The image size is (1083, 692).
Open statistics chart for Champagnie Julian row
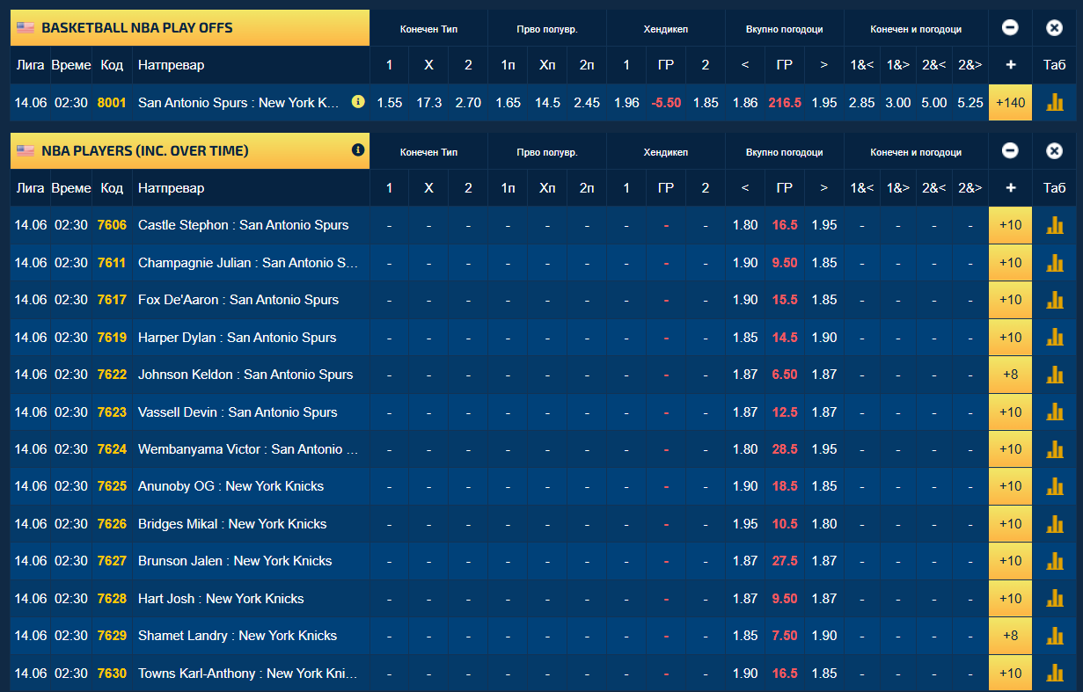[x=1054, y=262]
